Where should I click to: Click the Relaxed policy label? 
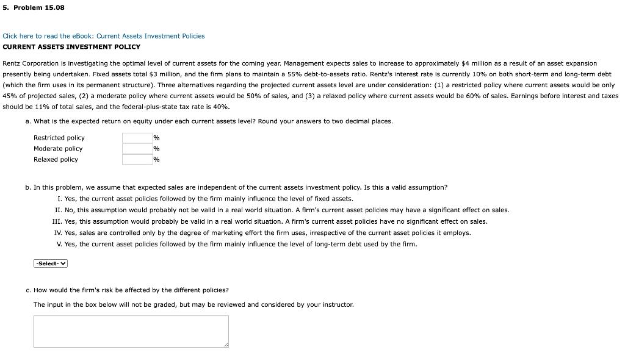point(56,159)
